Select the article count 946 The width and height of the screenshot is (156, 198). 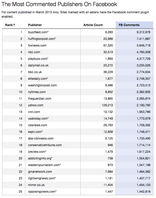[x=110, y=145]
